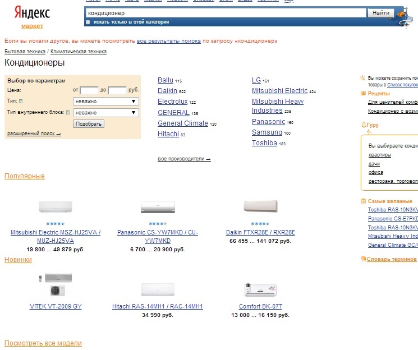Click Hitachi RAS-14MH1 product thumbnail
Viewport: 418px width, 350px height.
[x=158, y=290]
